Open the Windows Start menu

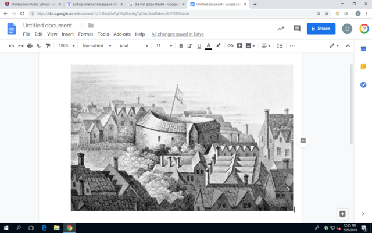point(6,228)
